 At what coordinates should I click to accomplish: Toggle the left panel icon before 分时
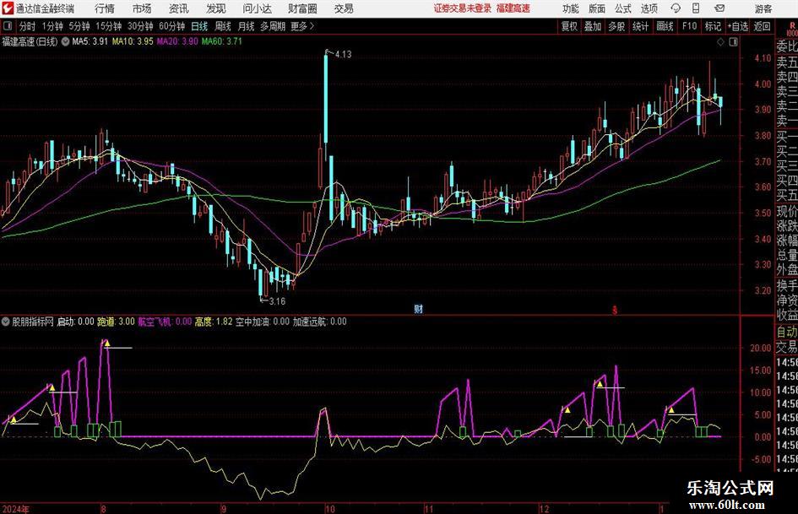point(8,26)
